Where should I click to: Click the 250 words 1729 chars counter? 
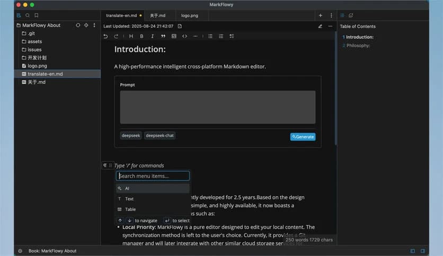309,240
